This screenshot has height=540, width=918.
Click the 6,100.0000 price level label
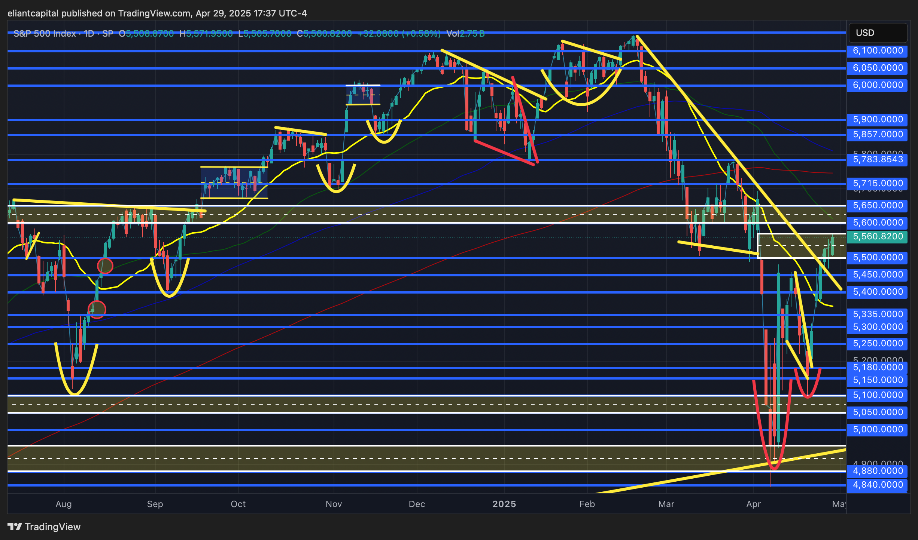[877, 50]
